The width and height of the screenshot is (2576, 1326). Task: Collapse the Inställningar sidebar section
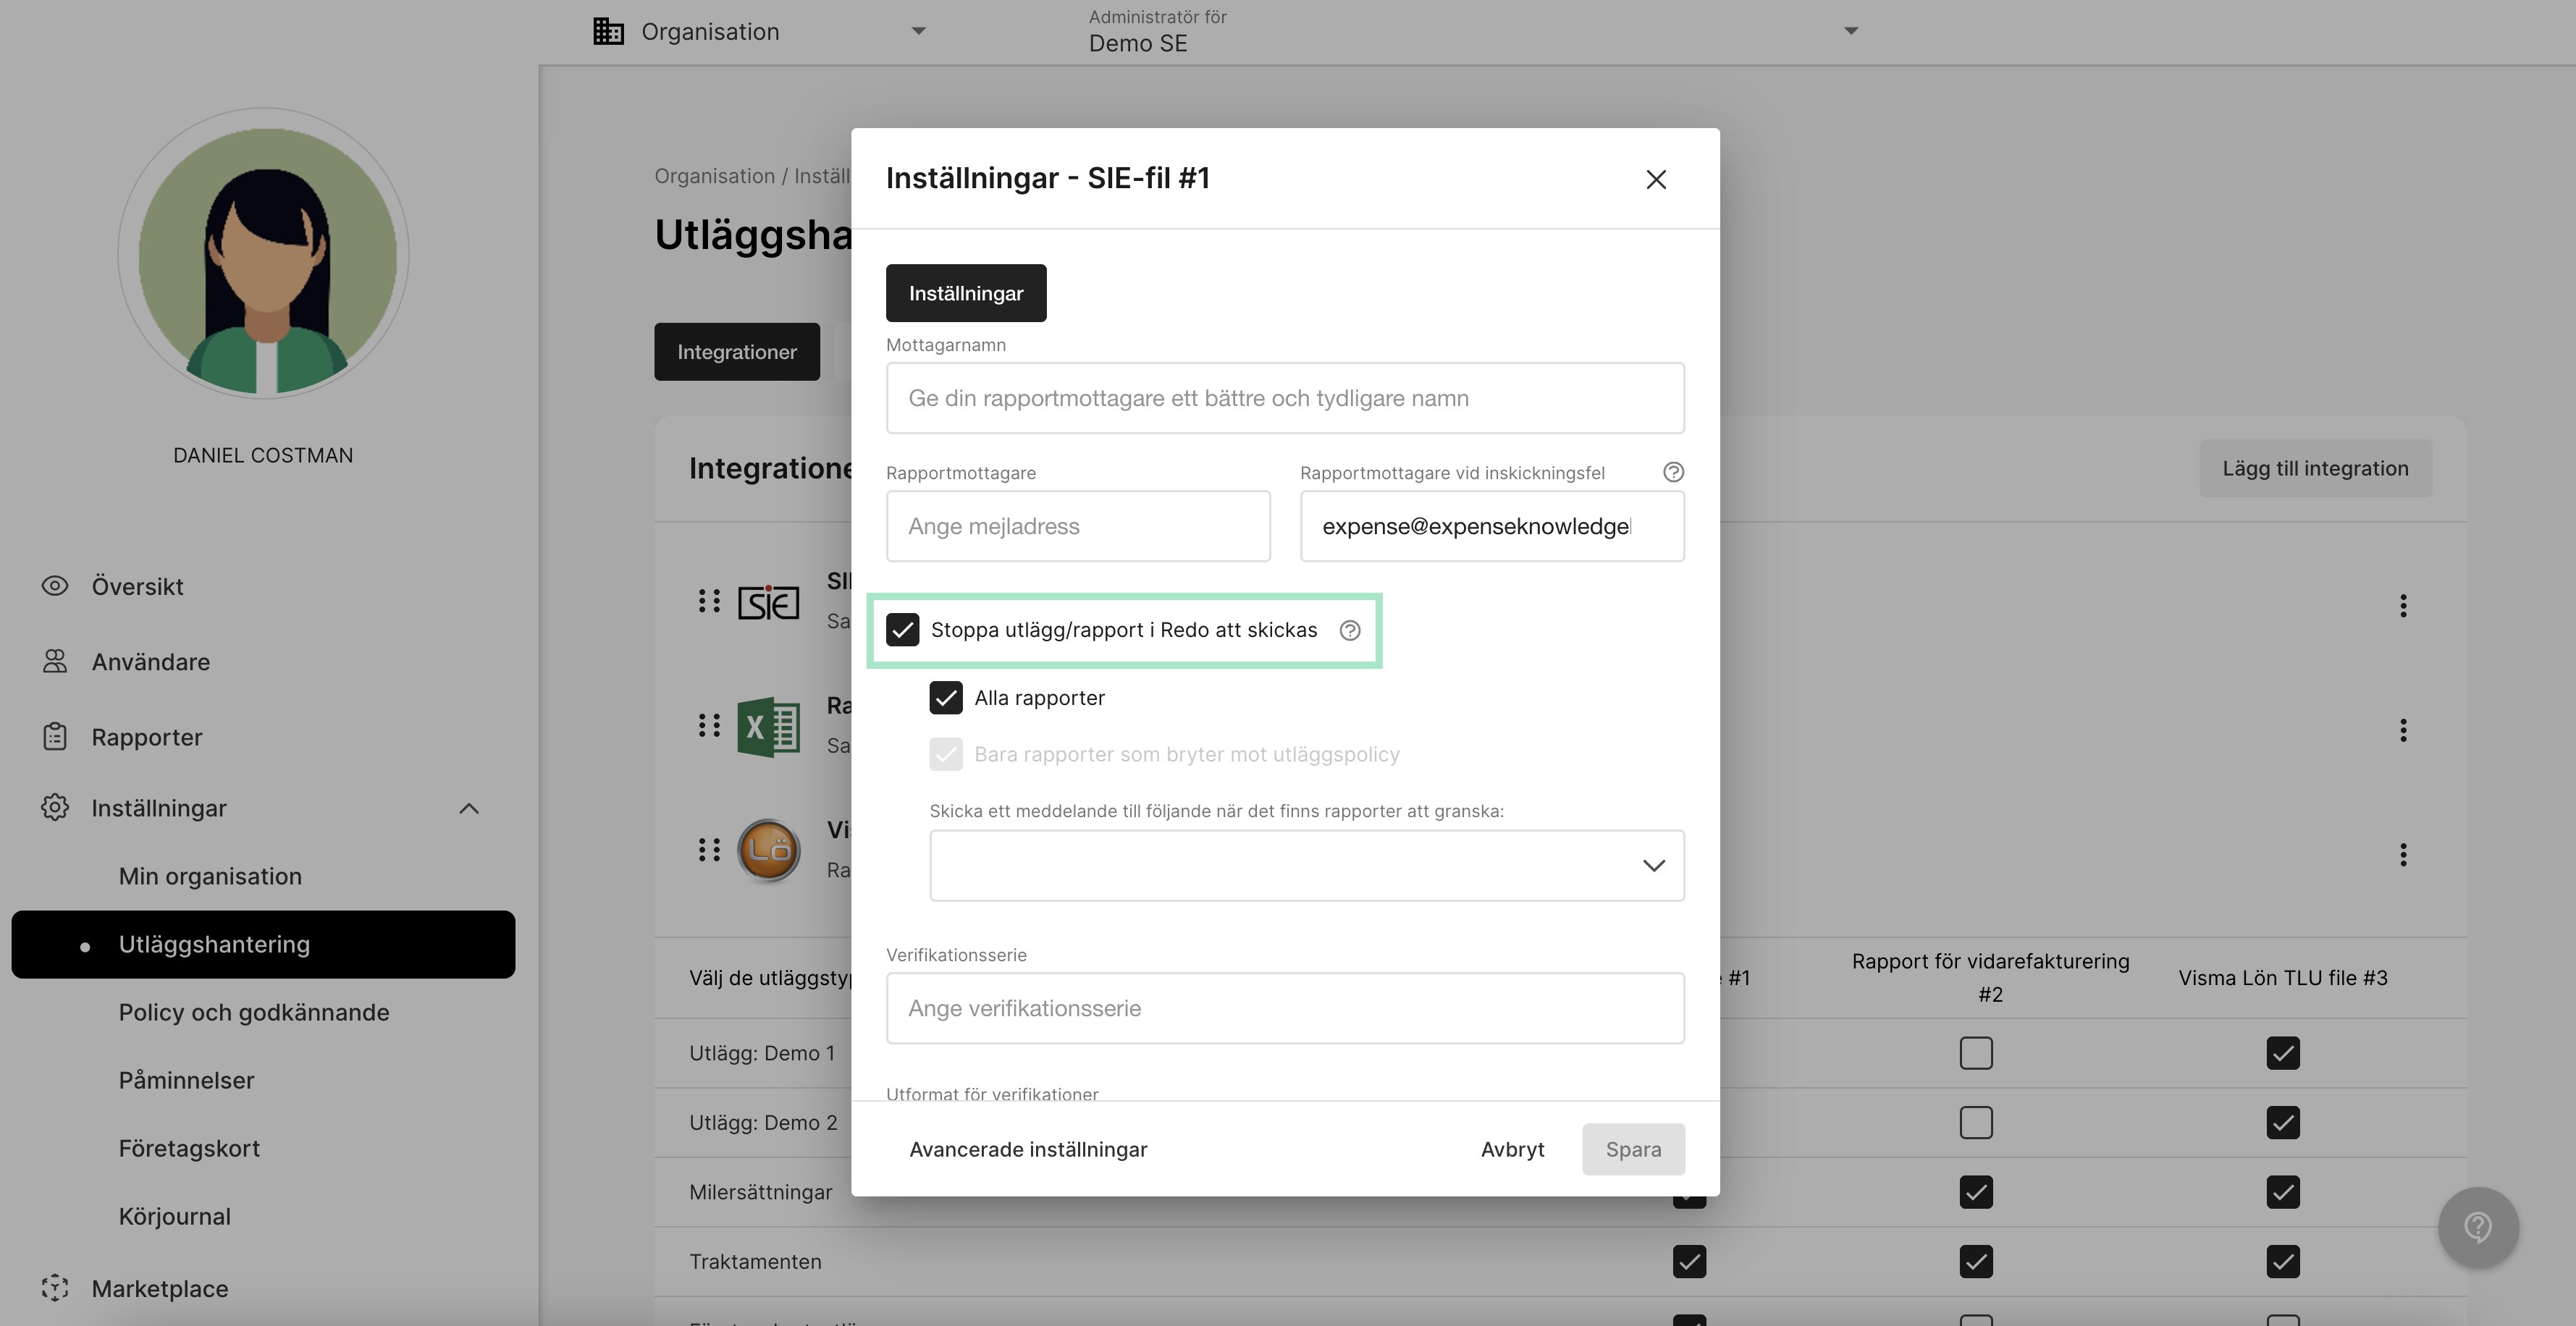pos(469,808)
